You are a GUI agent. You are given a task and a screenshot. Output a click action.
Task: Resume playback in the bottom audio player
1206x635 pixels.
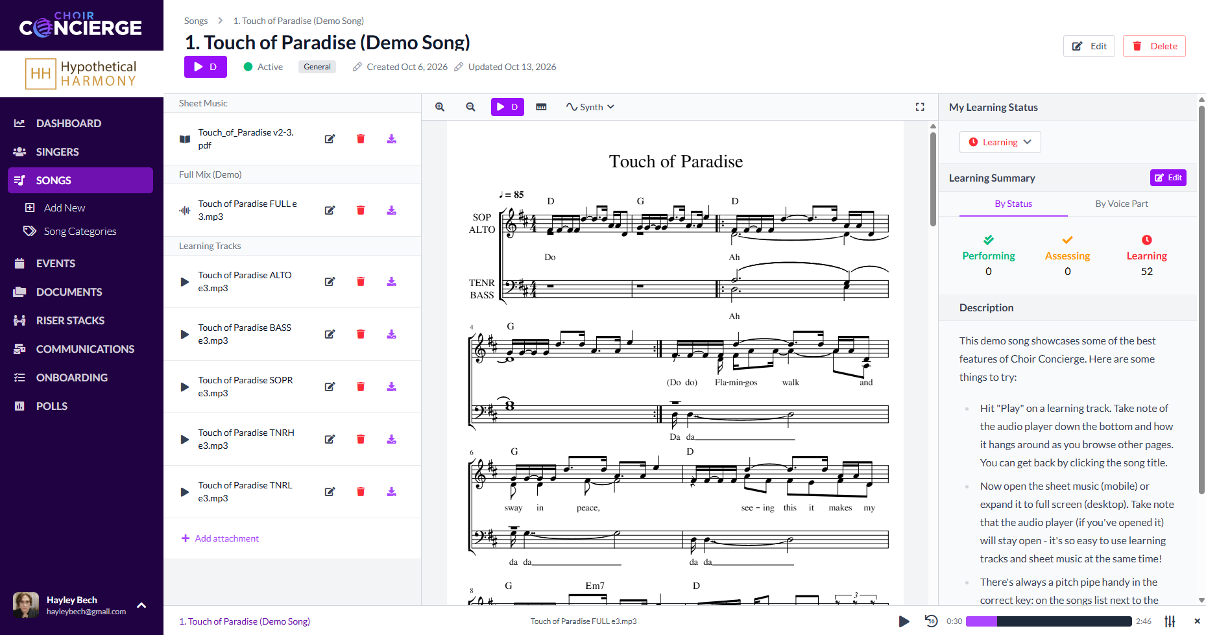(x=904, y=621)
